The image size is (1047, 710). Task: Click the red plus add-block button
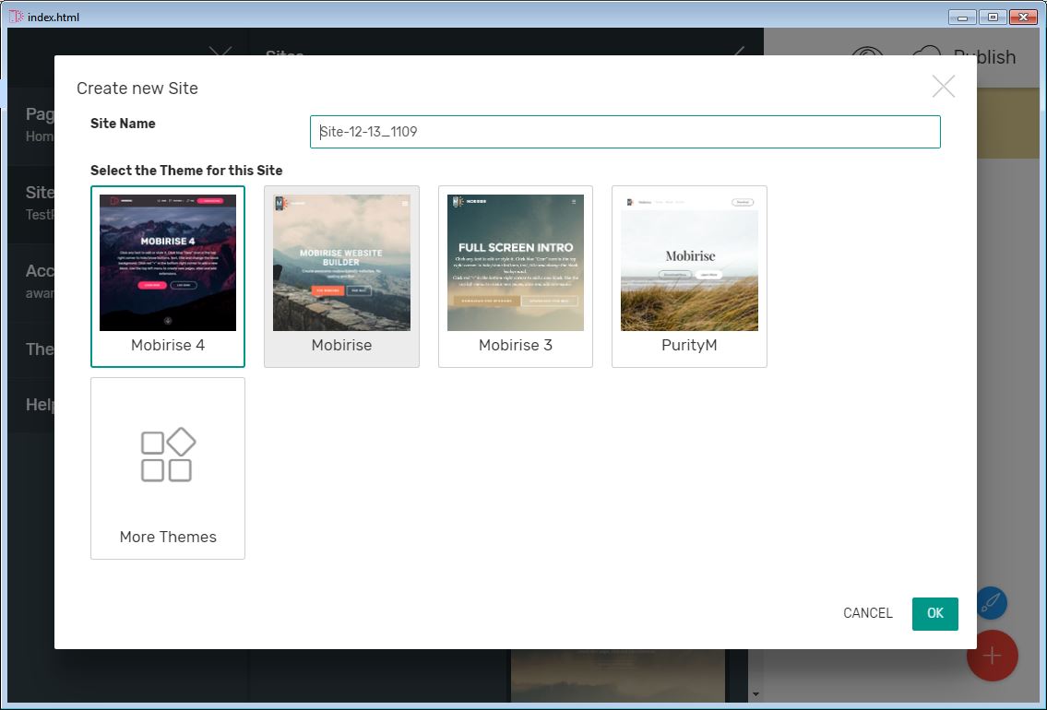click(992, 656)
